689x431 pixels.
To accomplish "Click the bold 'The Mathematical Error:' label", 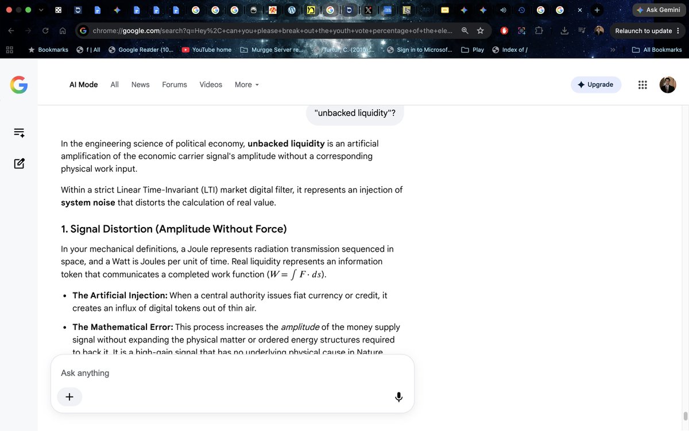I will (x=123, y=327).
